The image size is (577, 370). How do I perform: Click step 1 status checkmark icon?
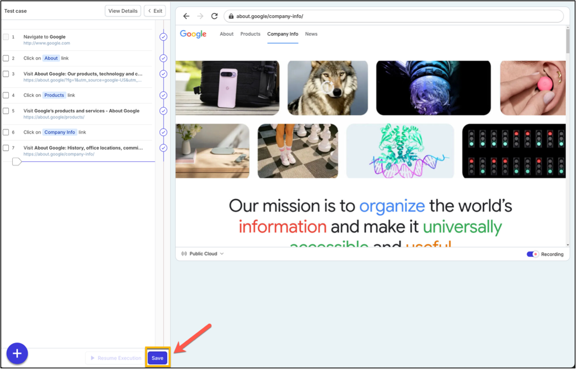click(163, 37)
